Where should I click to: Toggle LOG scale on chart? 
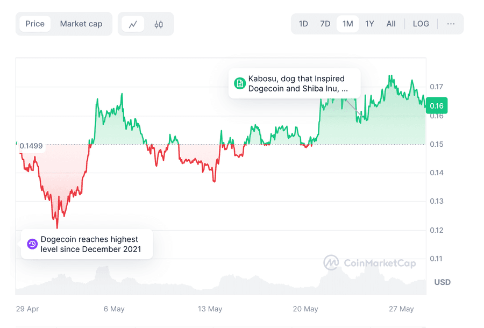click(x=421, y=24)
